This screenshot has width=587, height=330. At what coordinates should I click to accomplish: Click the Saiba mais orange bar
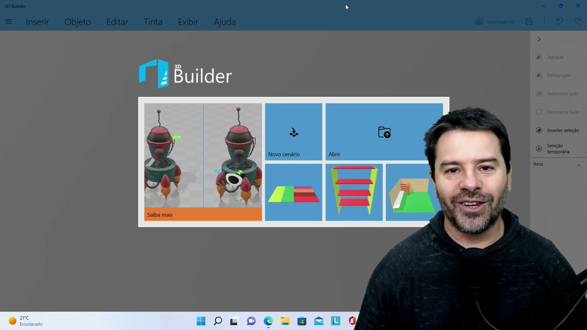coord(203,214)
